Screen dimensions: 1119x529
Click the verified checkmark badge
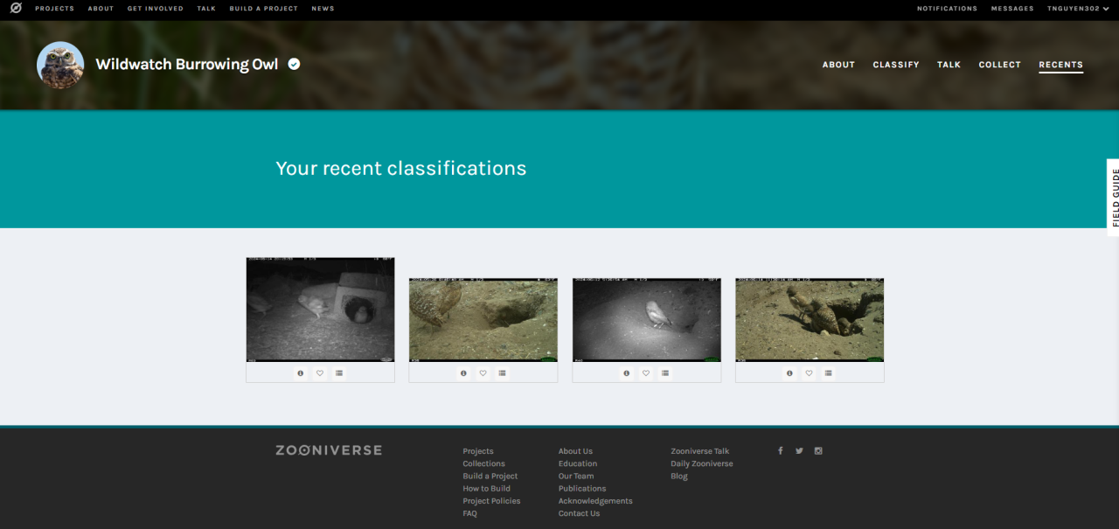click(295, 64)
